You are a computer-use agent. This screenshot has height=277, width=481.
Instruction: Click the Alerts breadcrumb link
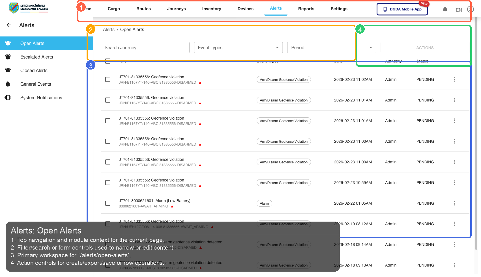[109, 29]
